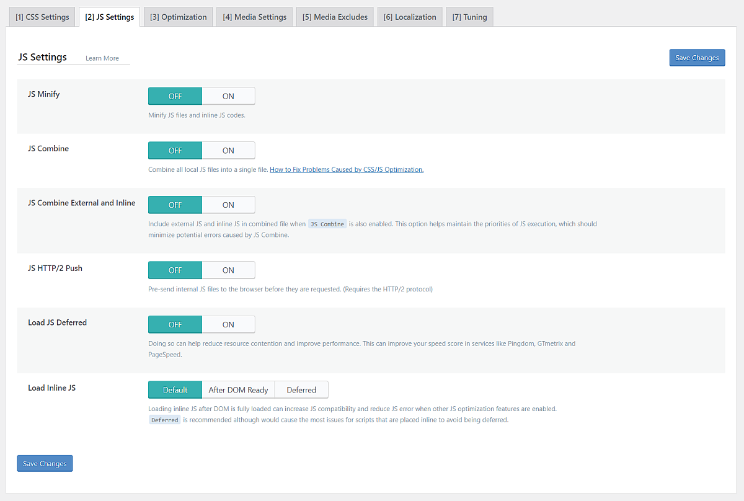This screenshot has height=501, width=744.
Task: Select Default for Load Inline JS
Action: tap(175, 389)
